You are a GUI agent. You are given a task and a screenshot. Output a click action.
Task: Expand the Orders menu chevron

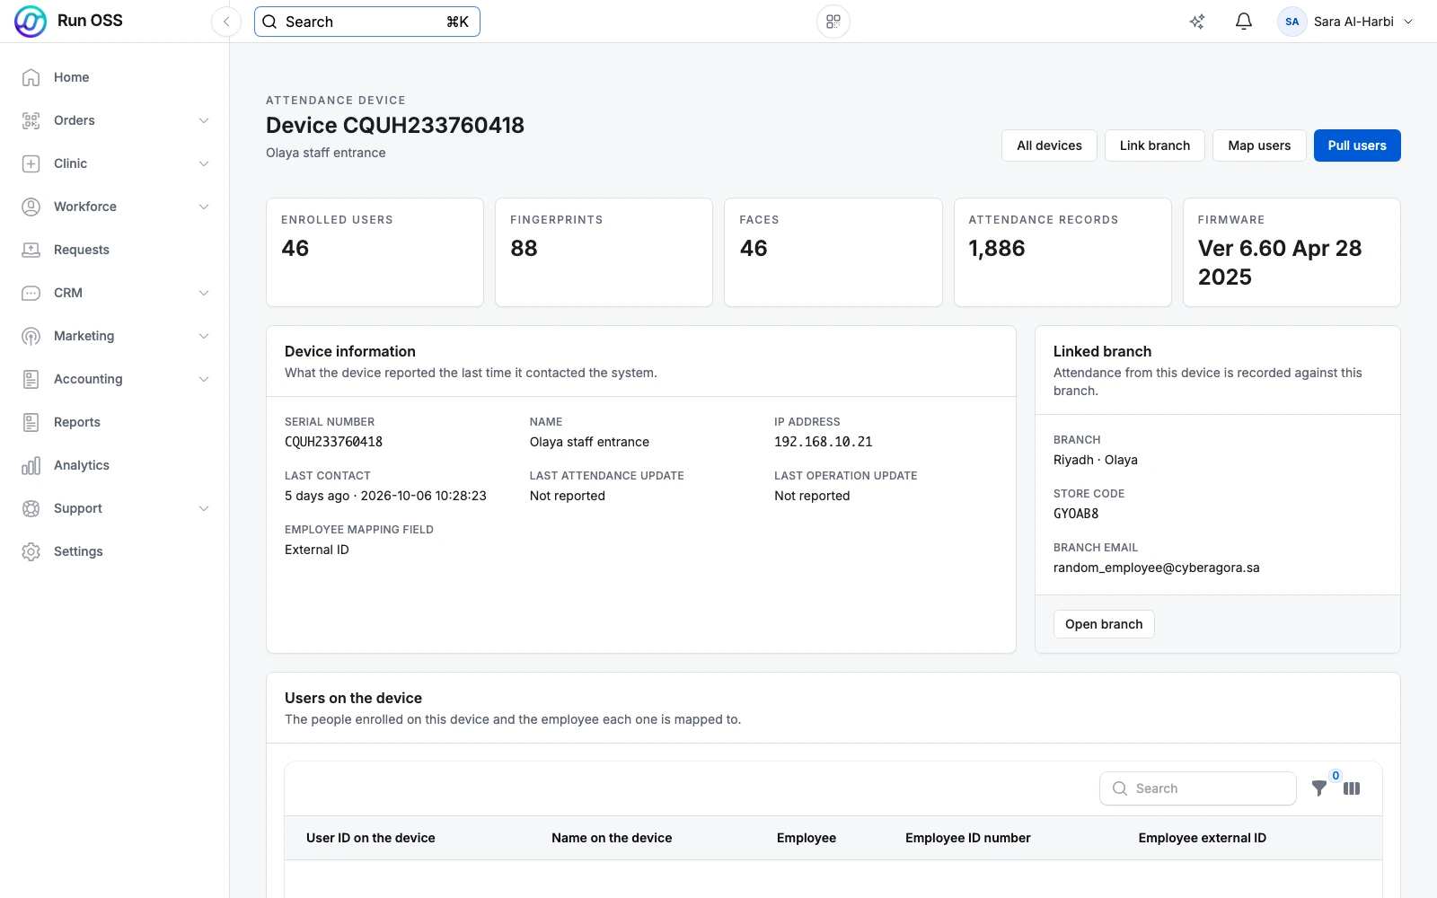pos(204,120)
